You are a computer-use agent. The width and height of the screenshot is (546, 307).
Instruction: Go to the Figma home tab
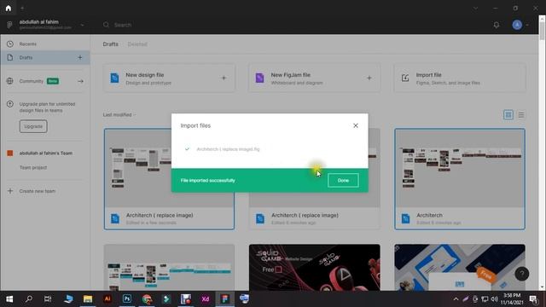(x=8, y=8)
